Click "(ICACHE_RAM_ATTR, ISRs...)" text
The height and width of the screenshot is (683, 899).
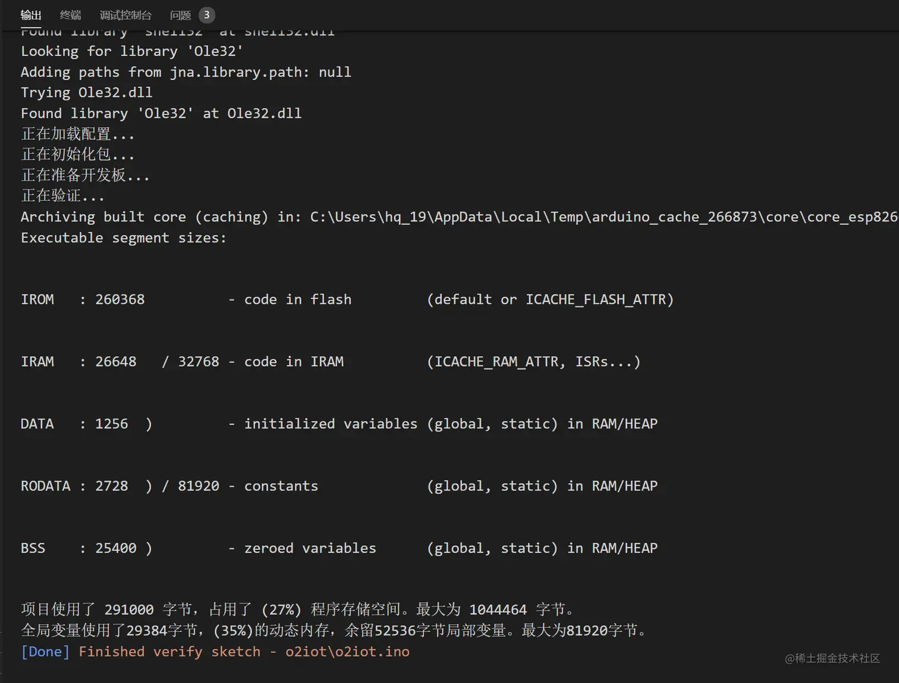point(534,362)
